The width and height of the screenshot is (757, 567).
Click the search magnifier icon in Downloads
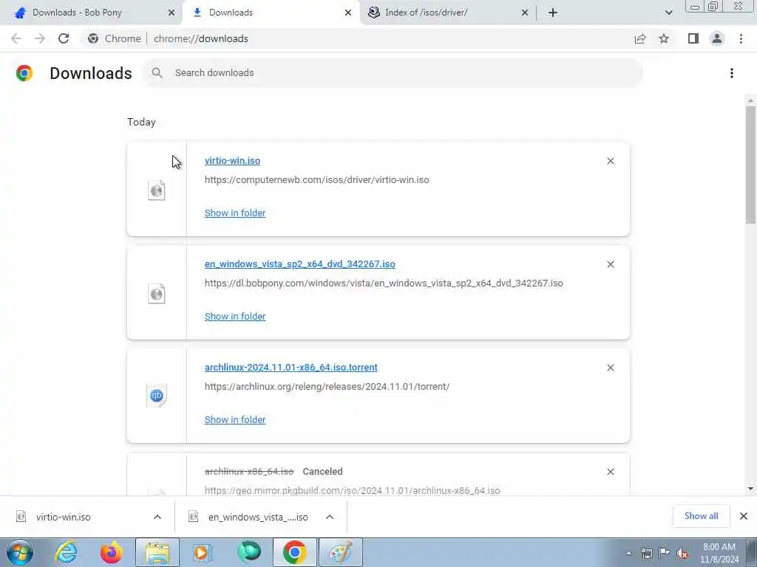(157, 73)
